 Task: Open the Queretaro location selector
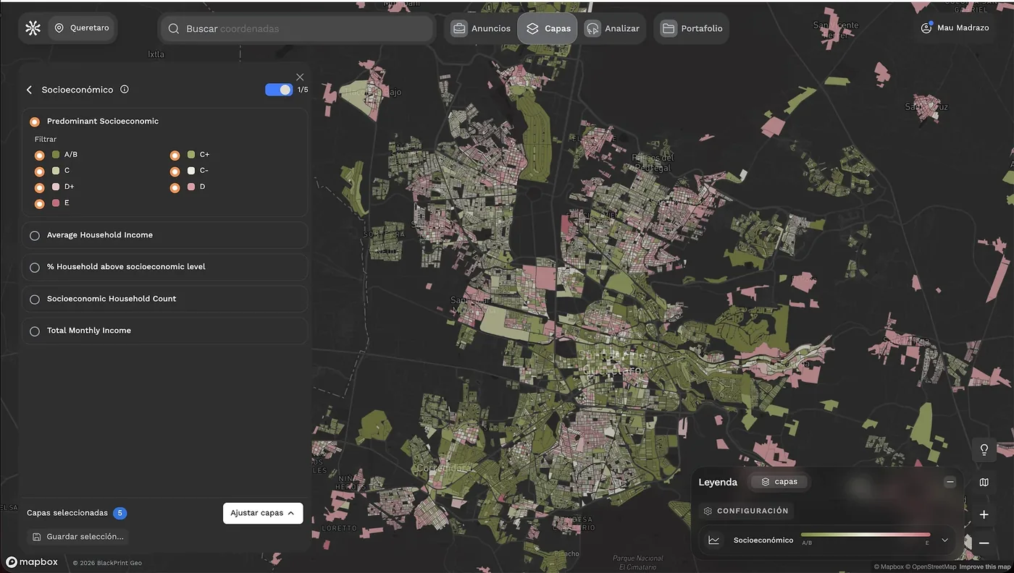coord(82,28)
